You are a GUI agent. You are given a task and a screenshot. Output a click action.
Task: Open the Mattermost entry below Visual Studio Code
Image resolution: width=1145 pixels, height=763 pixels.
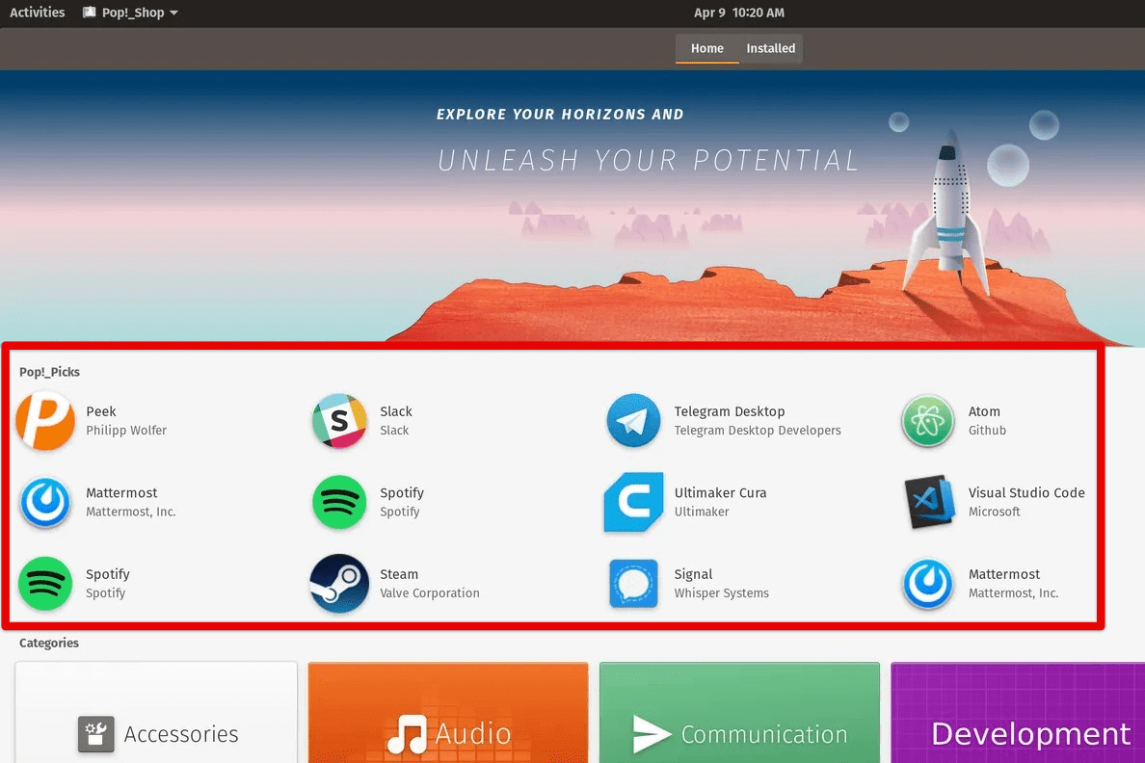pyautogui.click(x=927, y=584)
